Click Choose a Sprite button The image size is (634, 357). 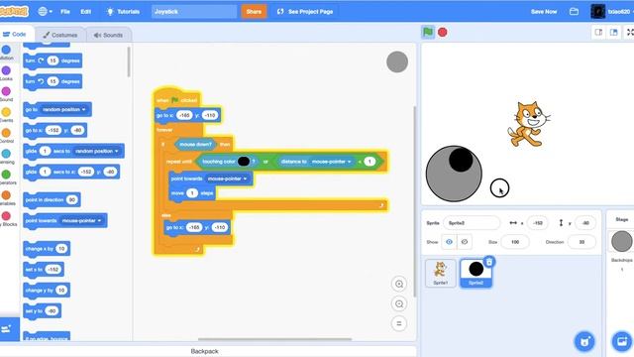[584, 341]
